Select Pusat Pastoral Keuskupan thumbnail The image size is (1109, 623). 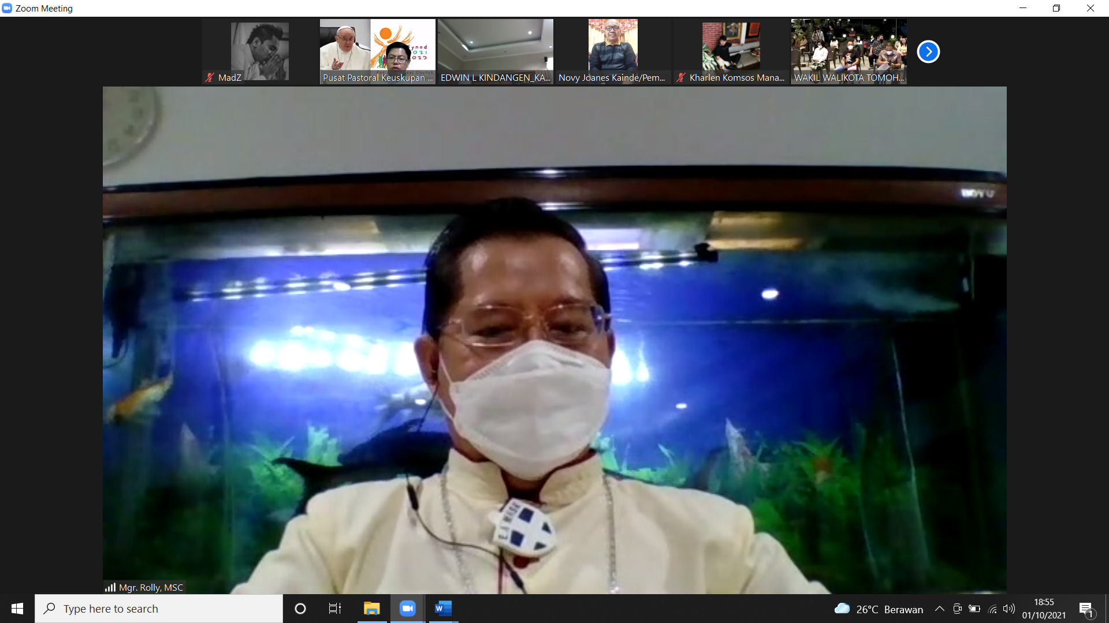click(x=378, y=51)
